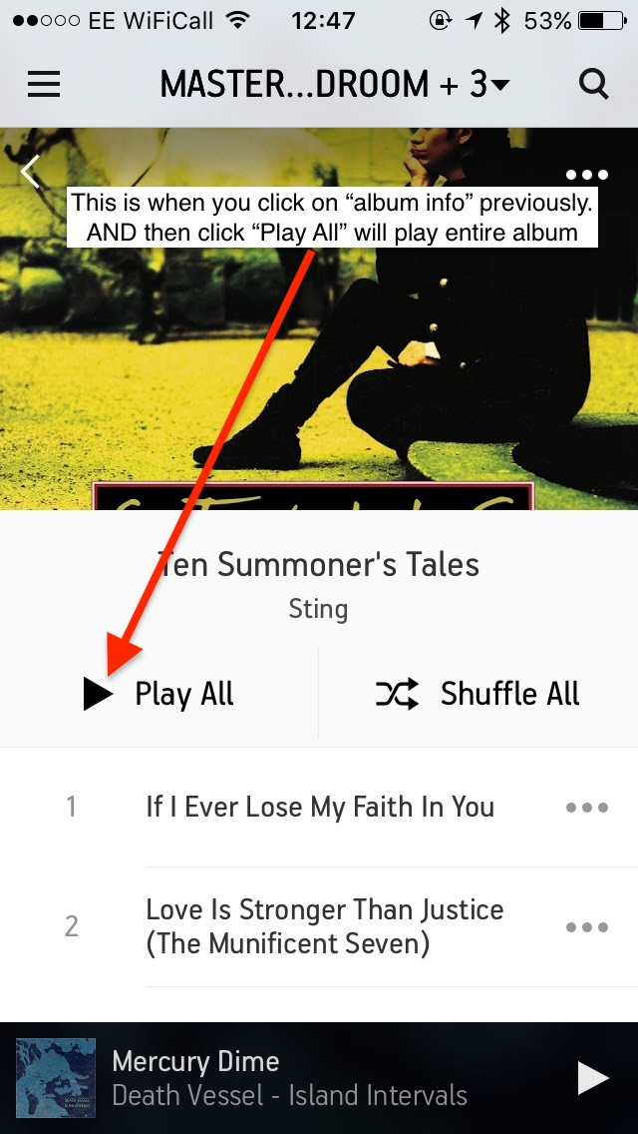638x1134 pixels.
Task: Open the hamburger menu icon
Action: pos(44,85)
